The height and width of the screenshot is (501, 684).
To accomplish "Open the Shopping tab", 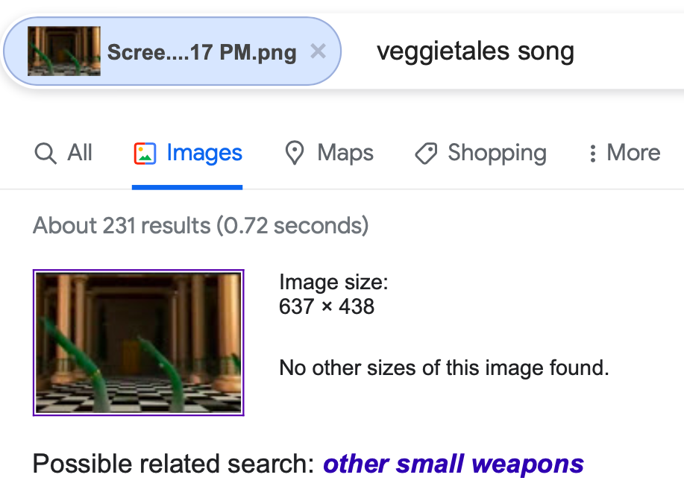I will pos(480,153).
